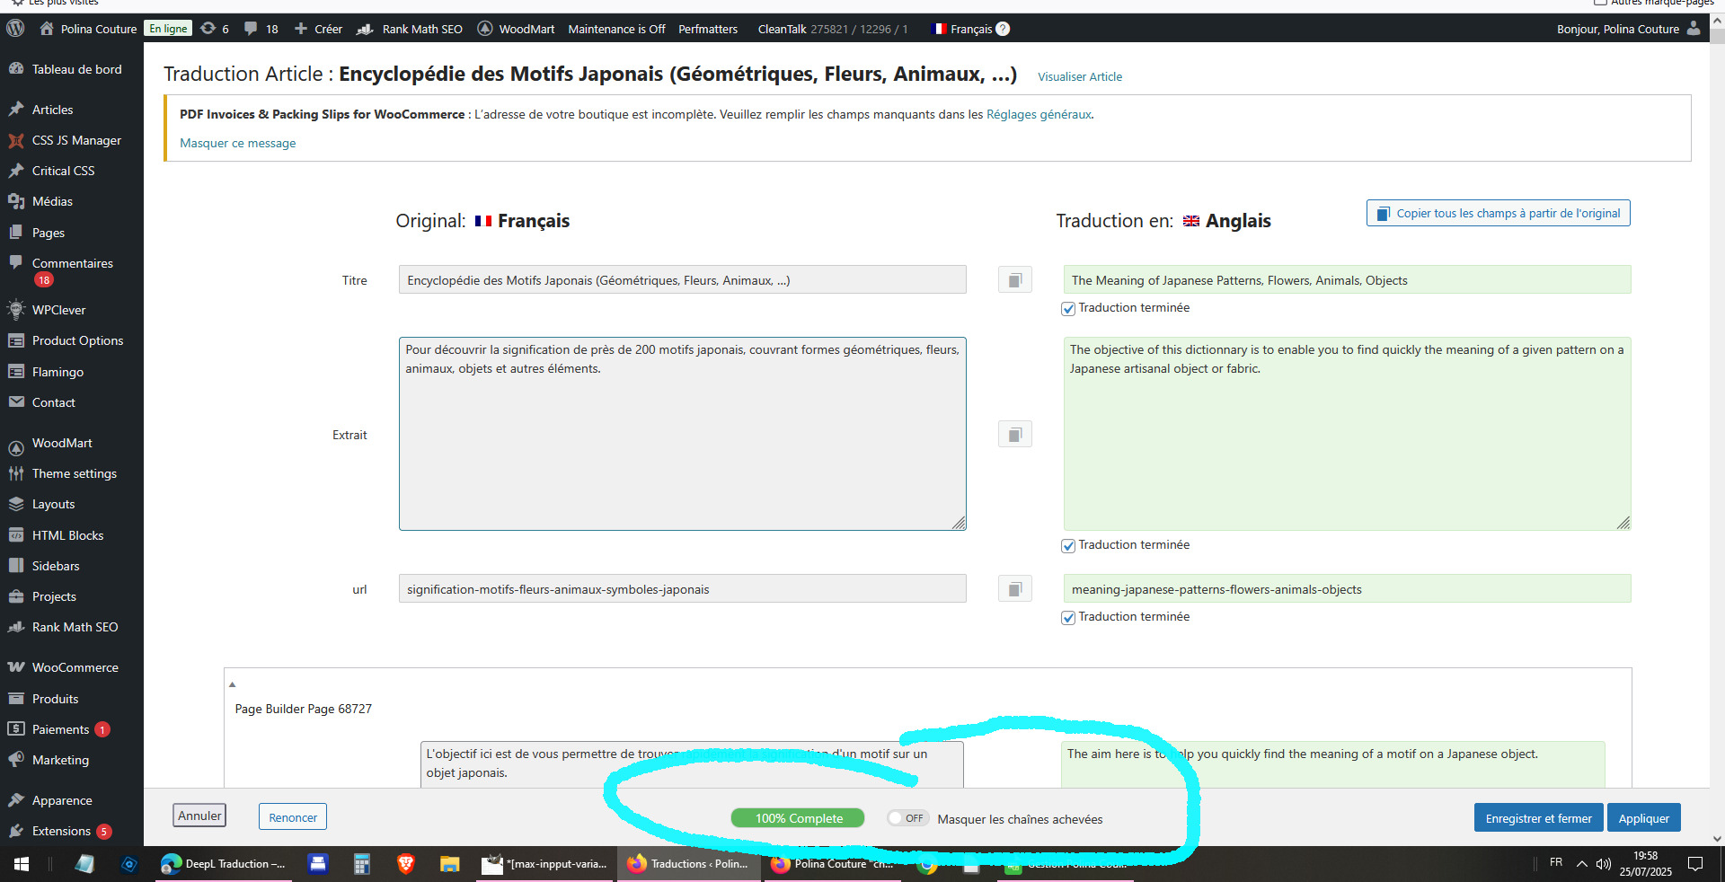
Task: Go to Rank Math SEO in sidebar
Action: pos(75,627)
